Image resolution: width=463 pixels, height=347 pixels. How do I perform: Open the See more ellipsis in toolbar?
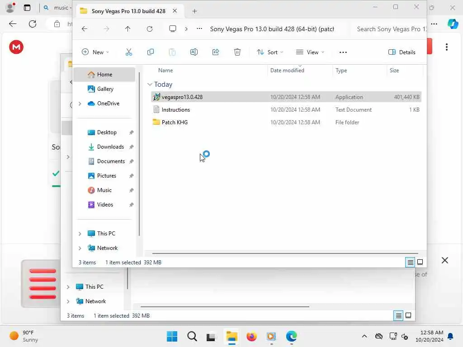[x=343, y=52]
